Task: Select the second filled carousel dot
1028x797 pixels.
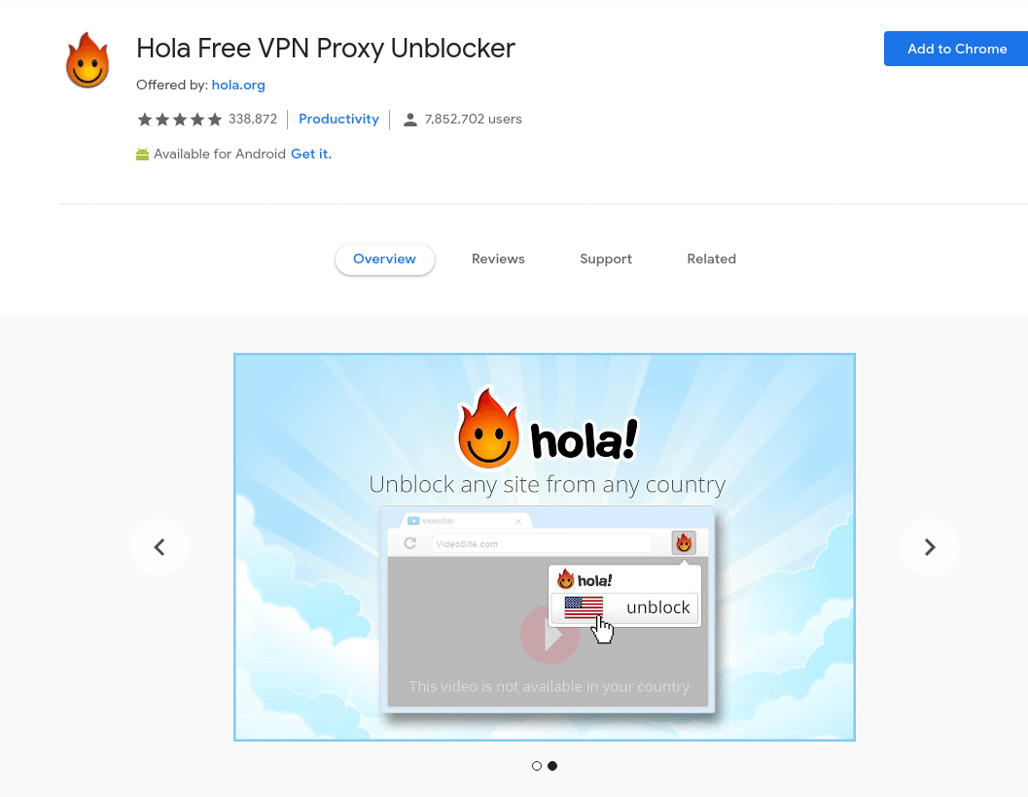Action: tap(552, 766)
